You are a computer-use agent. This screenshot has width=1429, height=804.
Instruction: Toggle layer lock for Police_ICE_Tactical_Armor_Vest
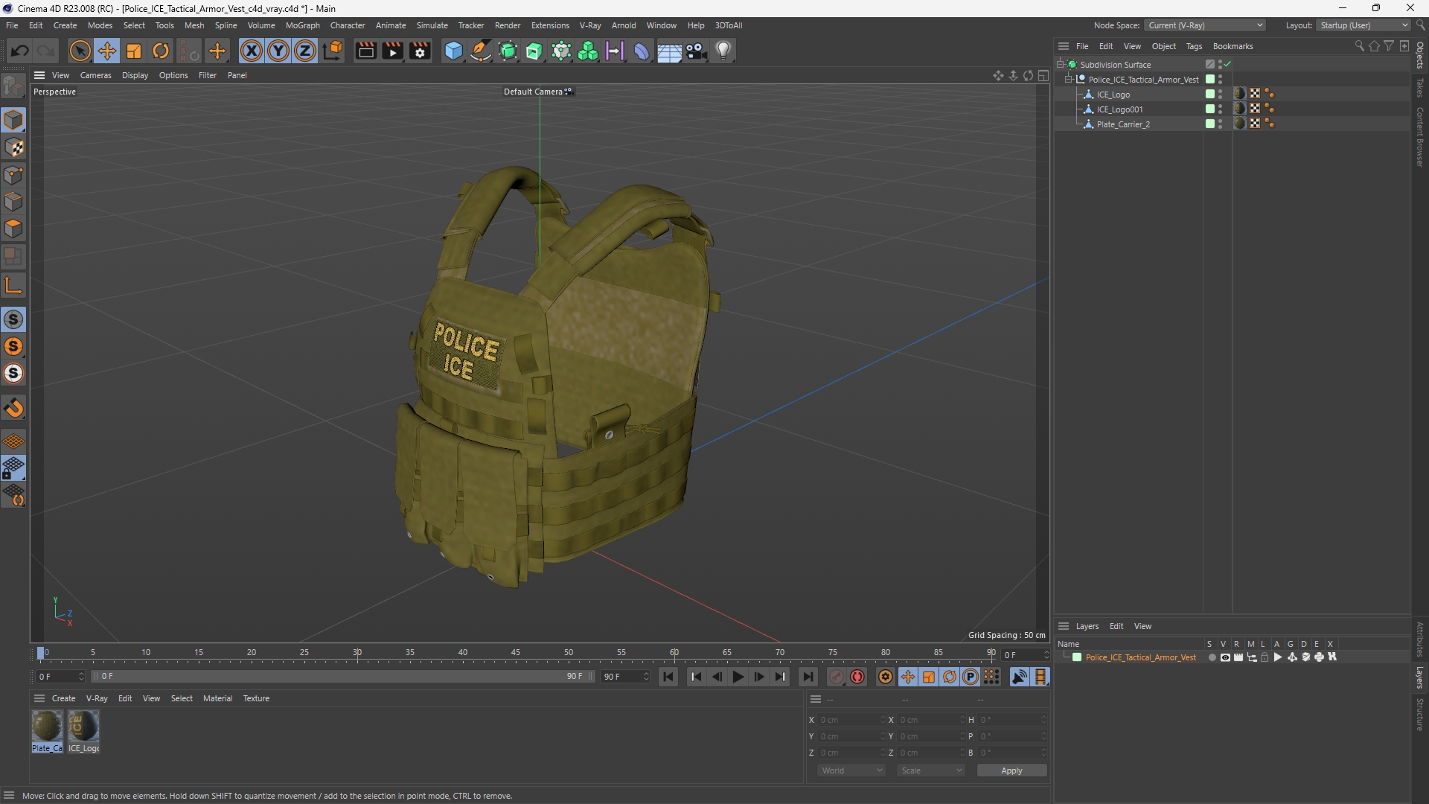coord(1265,657)
